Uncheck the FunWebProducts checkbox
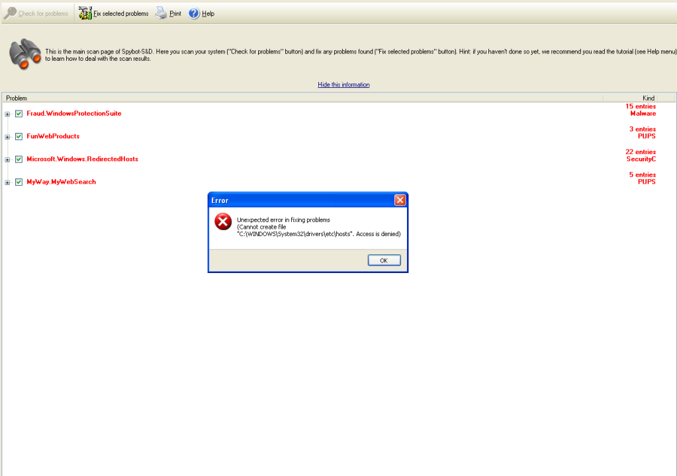This screenshot has height=476, width=677. point(19,137)
